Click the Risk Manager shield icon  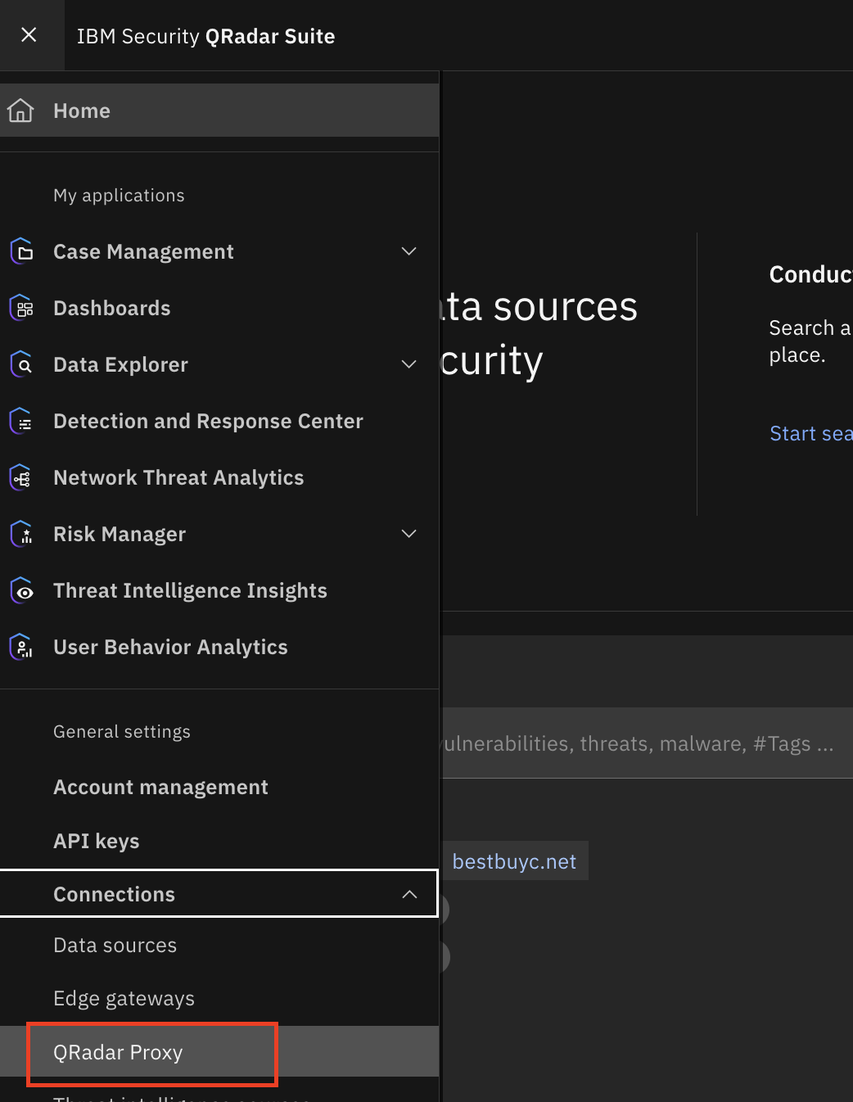point(20,534)
